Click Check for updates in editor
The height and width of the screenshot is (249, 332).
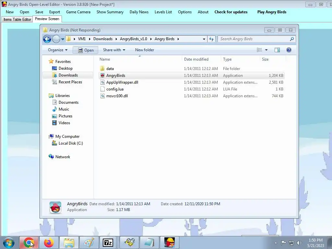coord(231,12)
